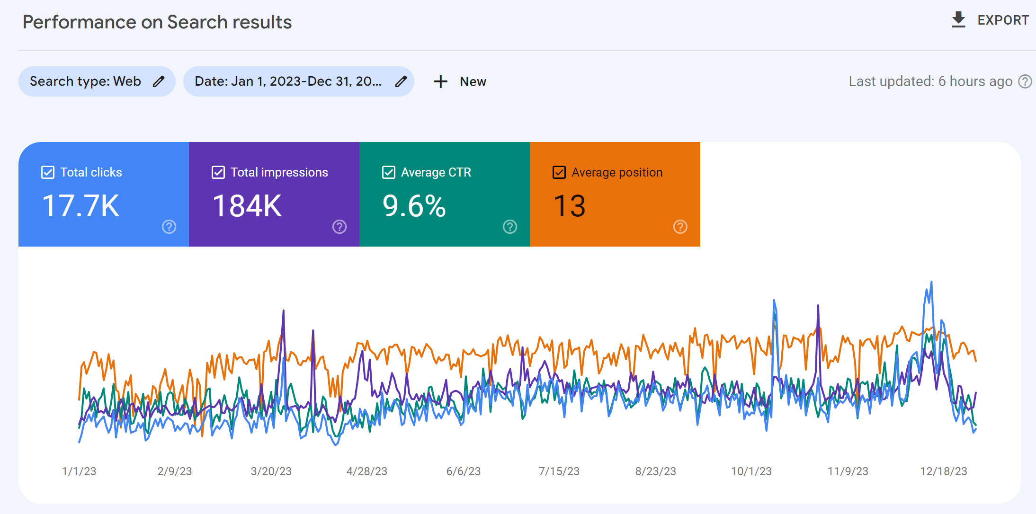Toggle the Average CTR checkbox
The image size is (1036, 514).
click(389, 172)
